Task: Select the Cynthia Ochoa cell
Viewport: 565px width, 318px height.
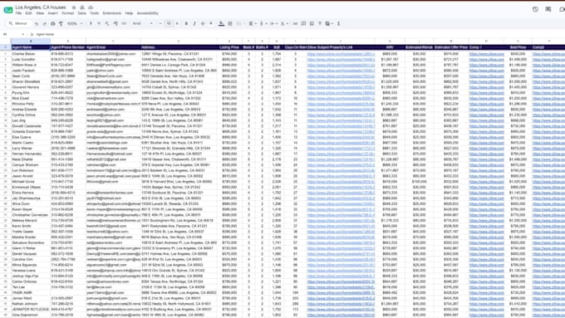Action: click(31, 115)
